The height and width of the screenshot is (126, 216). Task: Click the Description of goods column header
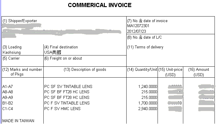(x=85, y=70)
